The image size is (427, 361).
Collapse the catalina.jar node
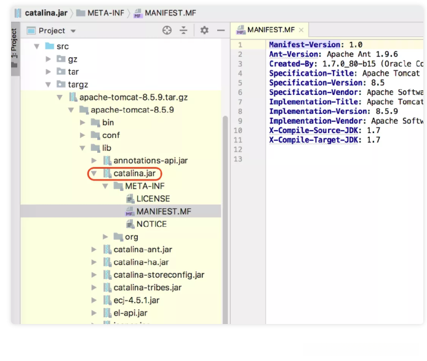(94, 173)
